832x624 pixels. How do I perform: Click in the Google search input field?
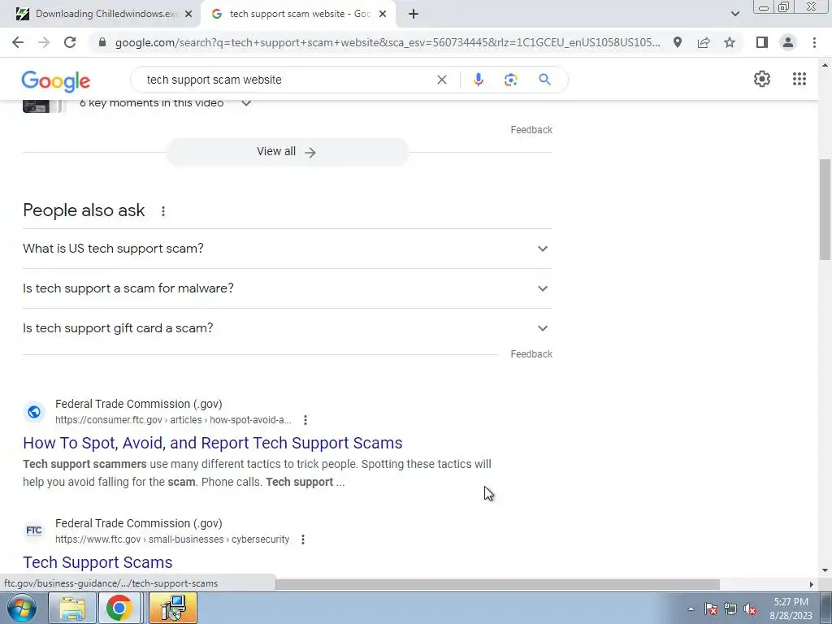coord(287,80)
